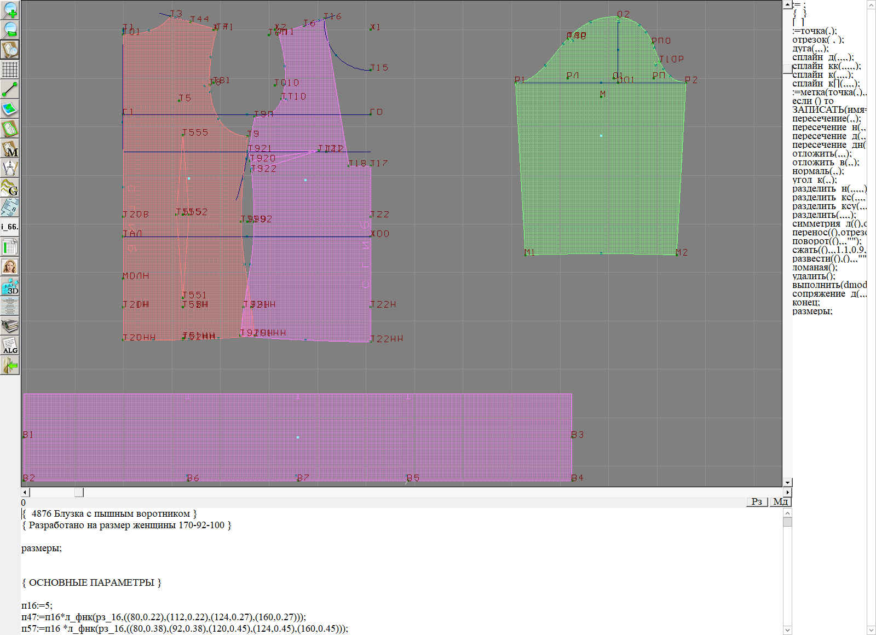
Task: Open the woman portrait icon
Action: click(x=10, y=267)
